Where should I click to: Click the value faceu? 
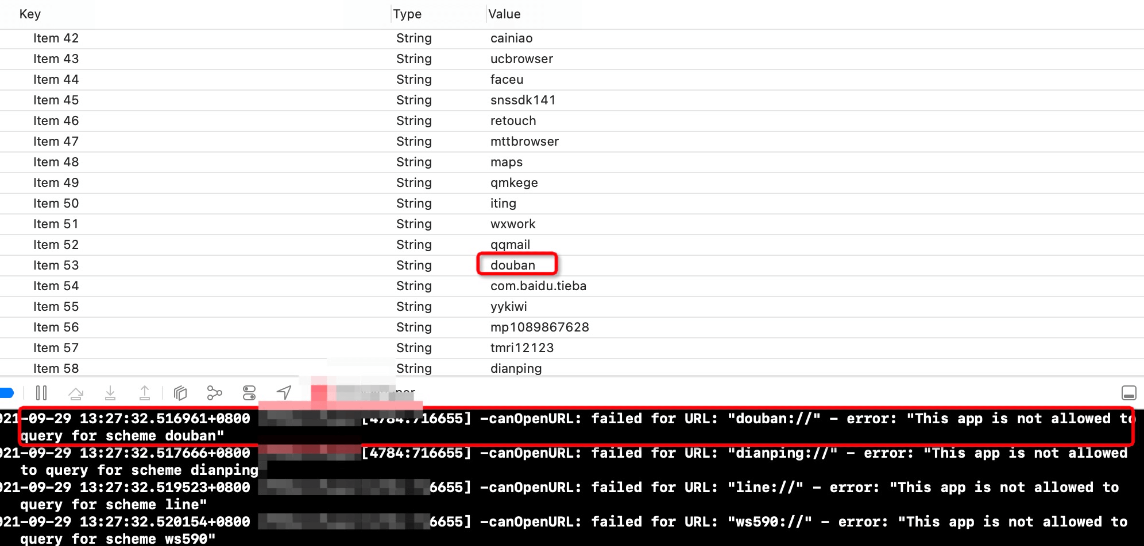tap(507, 80)
